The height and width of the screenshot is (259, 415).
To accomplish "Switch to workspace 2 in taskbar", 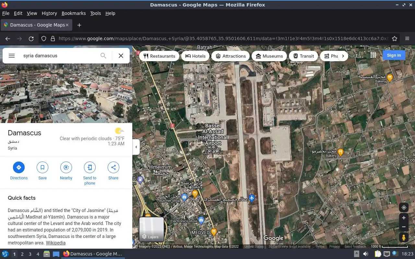I will (x=22, y=254).
